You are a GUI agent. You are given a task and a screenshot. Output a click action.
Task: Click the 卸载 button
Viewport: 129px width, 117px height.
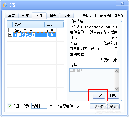(113, 96)
